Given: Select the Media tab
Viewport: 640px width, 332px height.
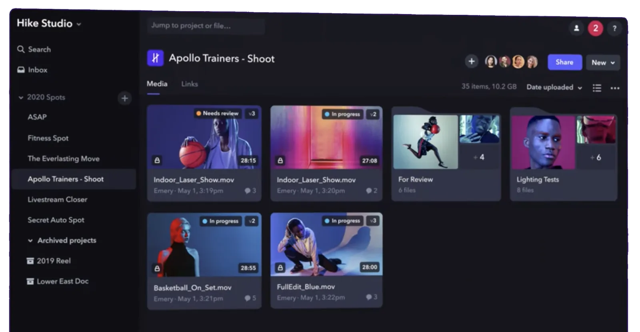Looking at the screenshot, I should pos(157,84).
